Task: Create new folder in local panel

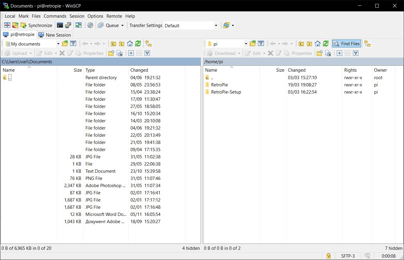Action: click(x=111, y=53)
